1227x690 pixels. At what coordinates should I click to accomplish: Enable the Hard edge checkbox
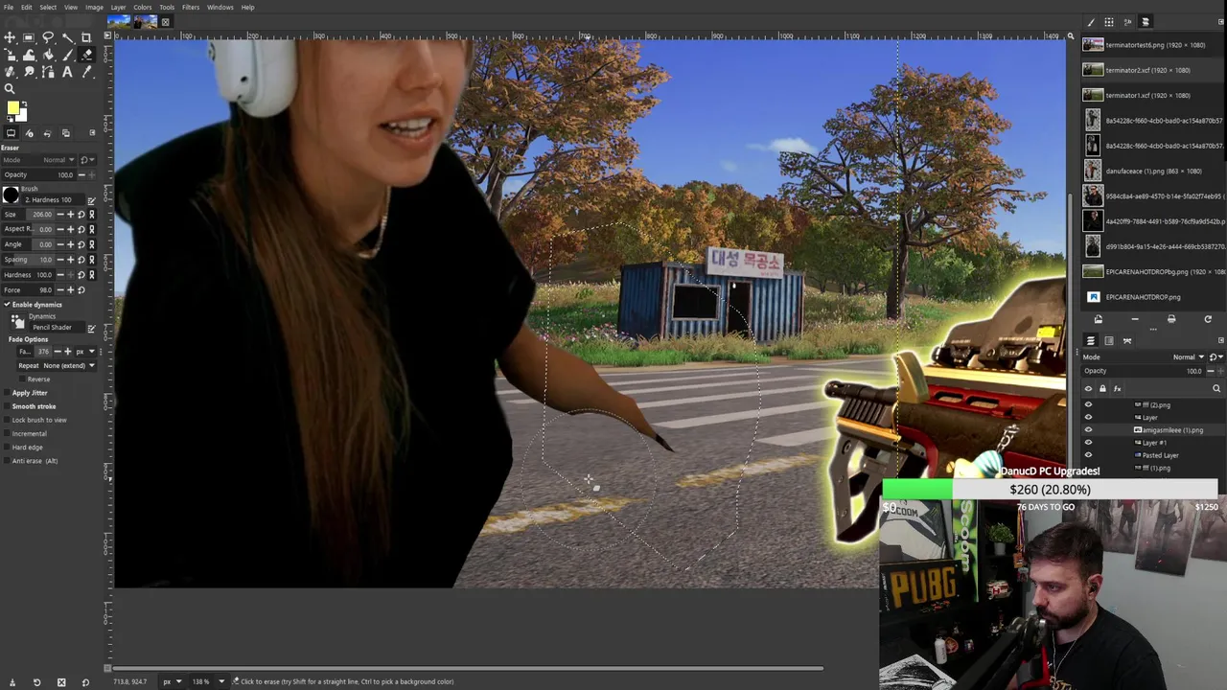click(7, 448)
